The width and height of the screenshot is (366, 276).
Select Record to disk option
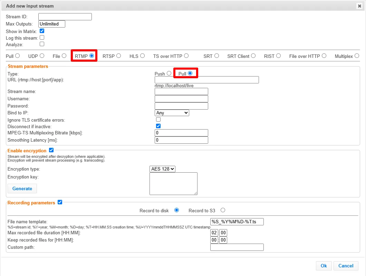[x=177, y=210]
